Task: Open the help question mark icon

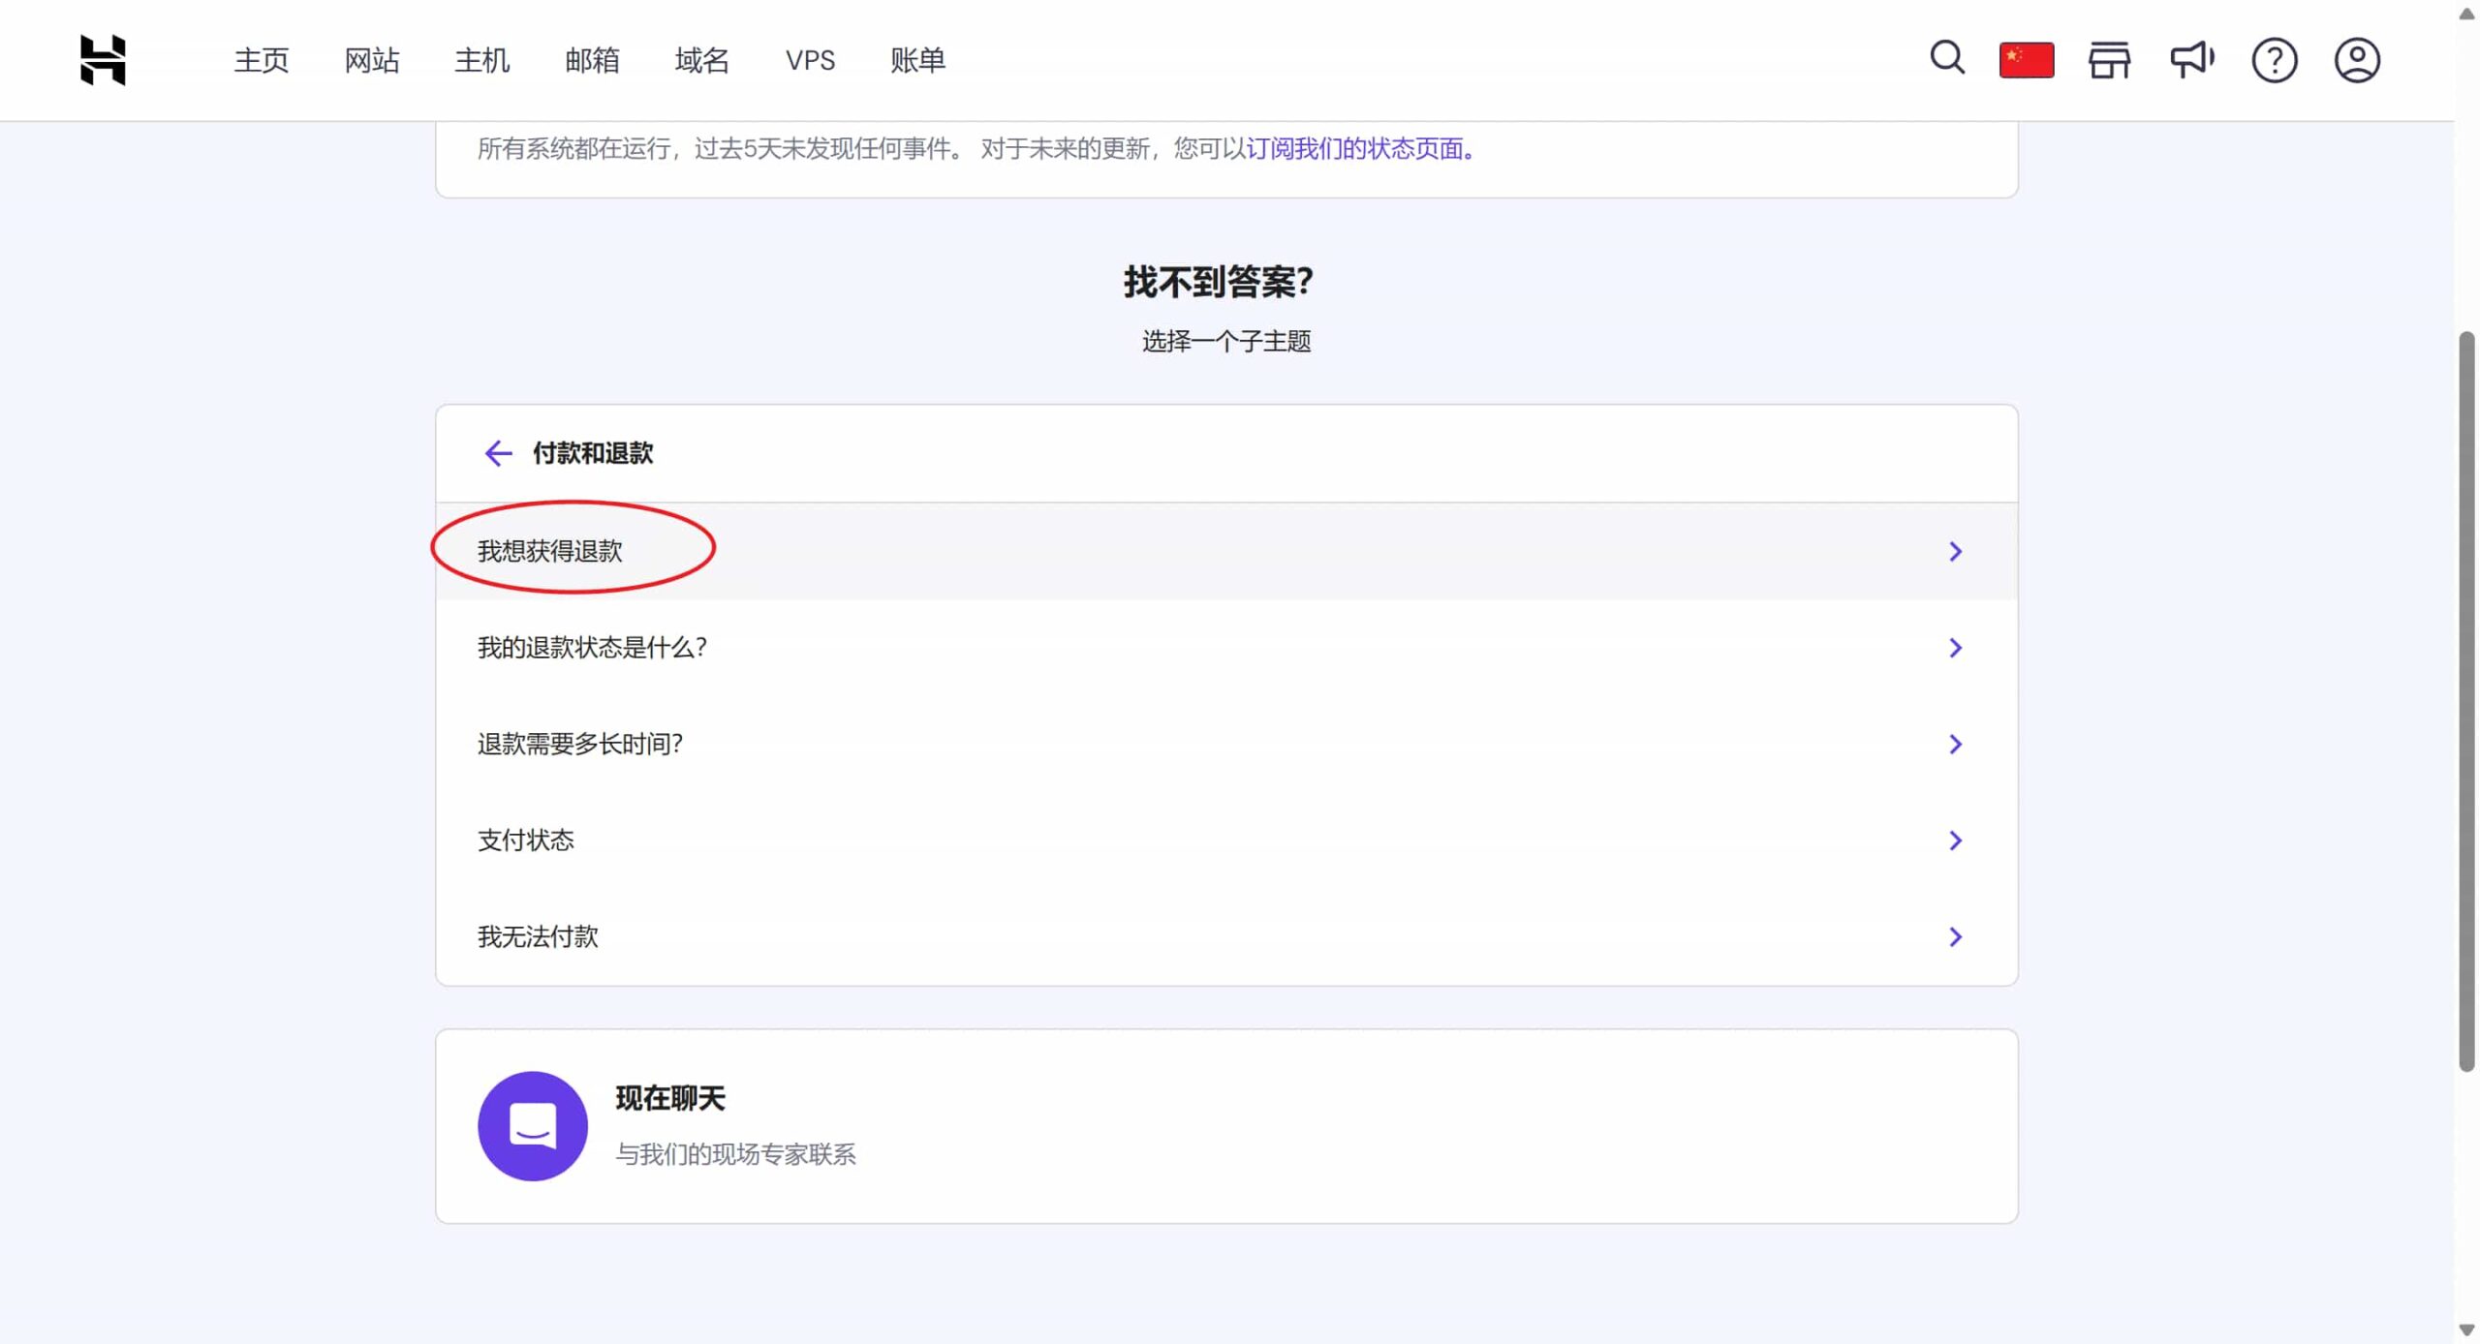Action: click(2274, 60)
